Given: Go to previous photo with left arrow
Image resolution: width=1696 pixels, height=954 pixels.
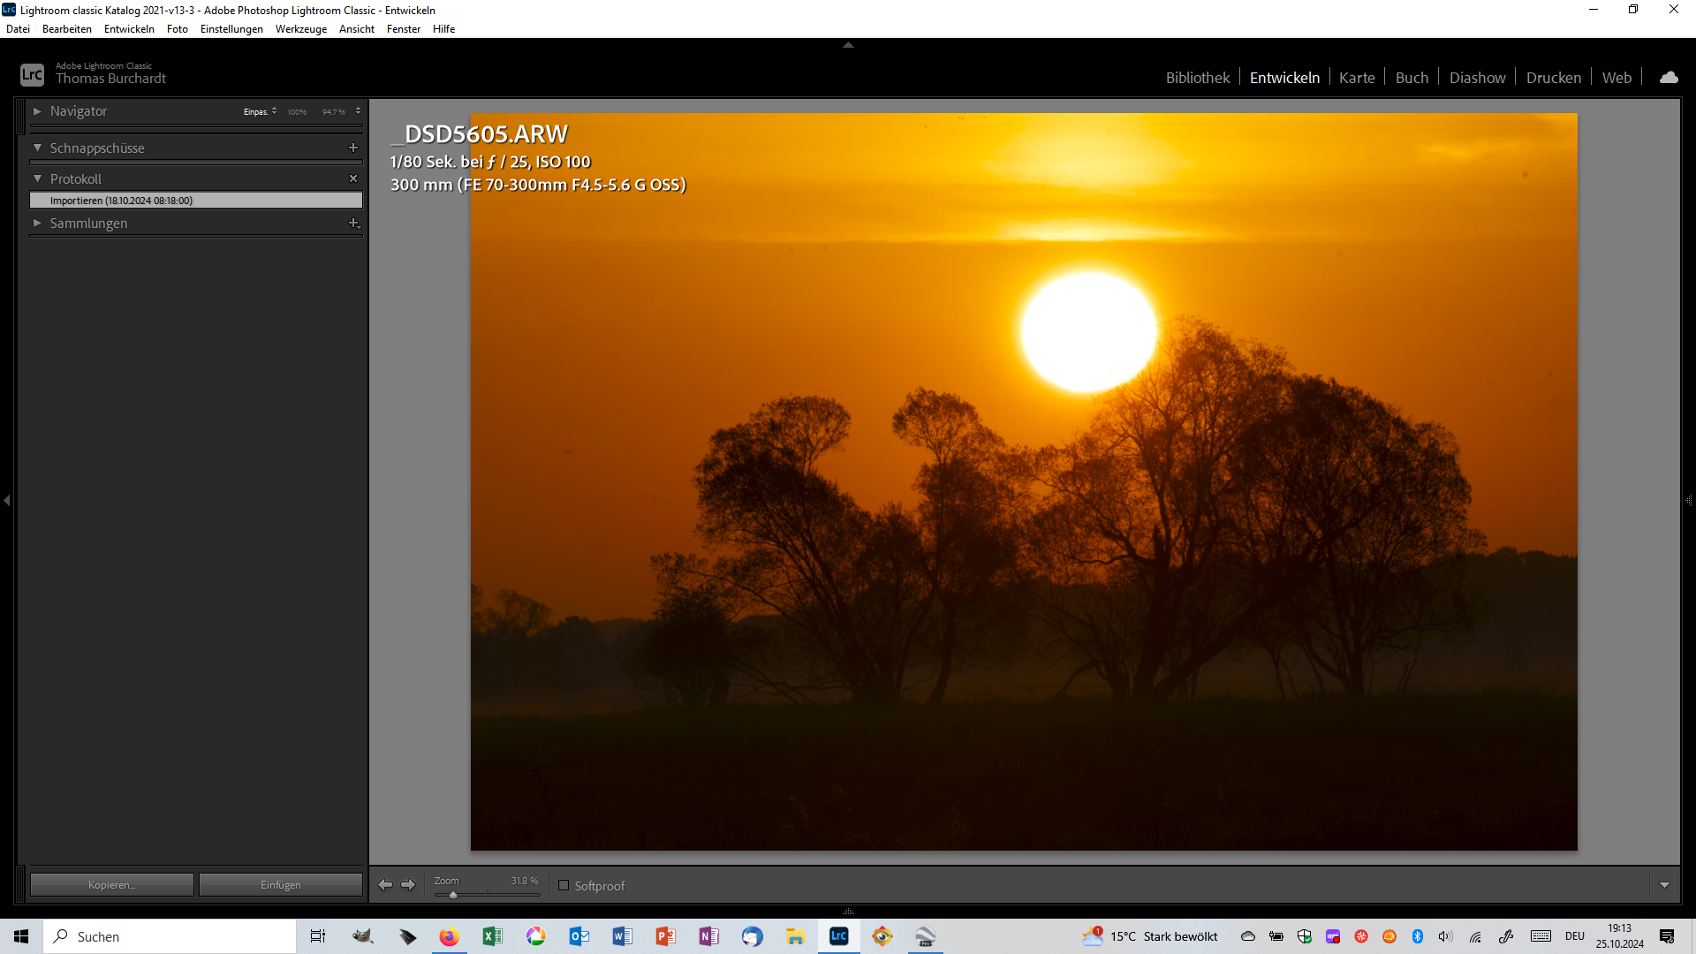Looking at the screenshot, I should 385,884.
